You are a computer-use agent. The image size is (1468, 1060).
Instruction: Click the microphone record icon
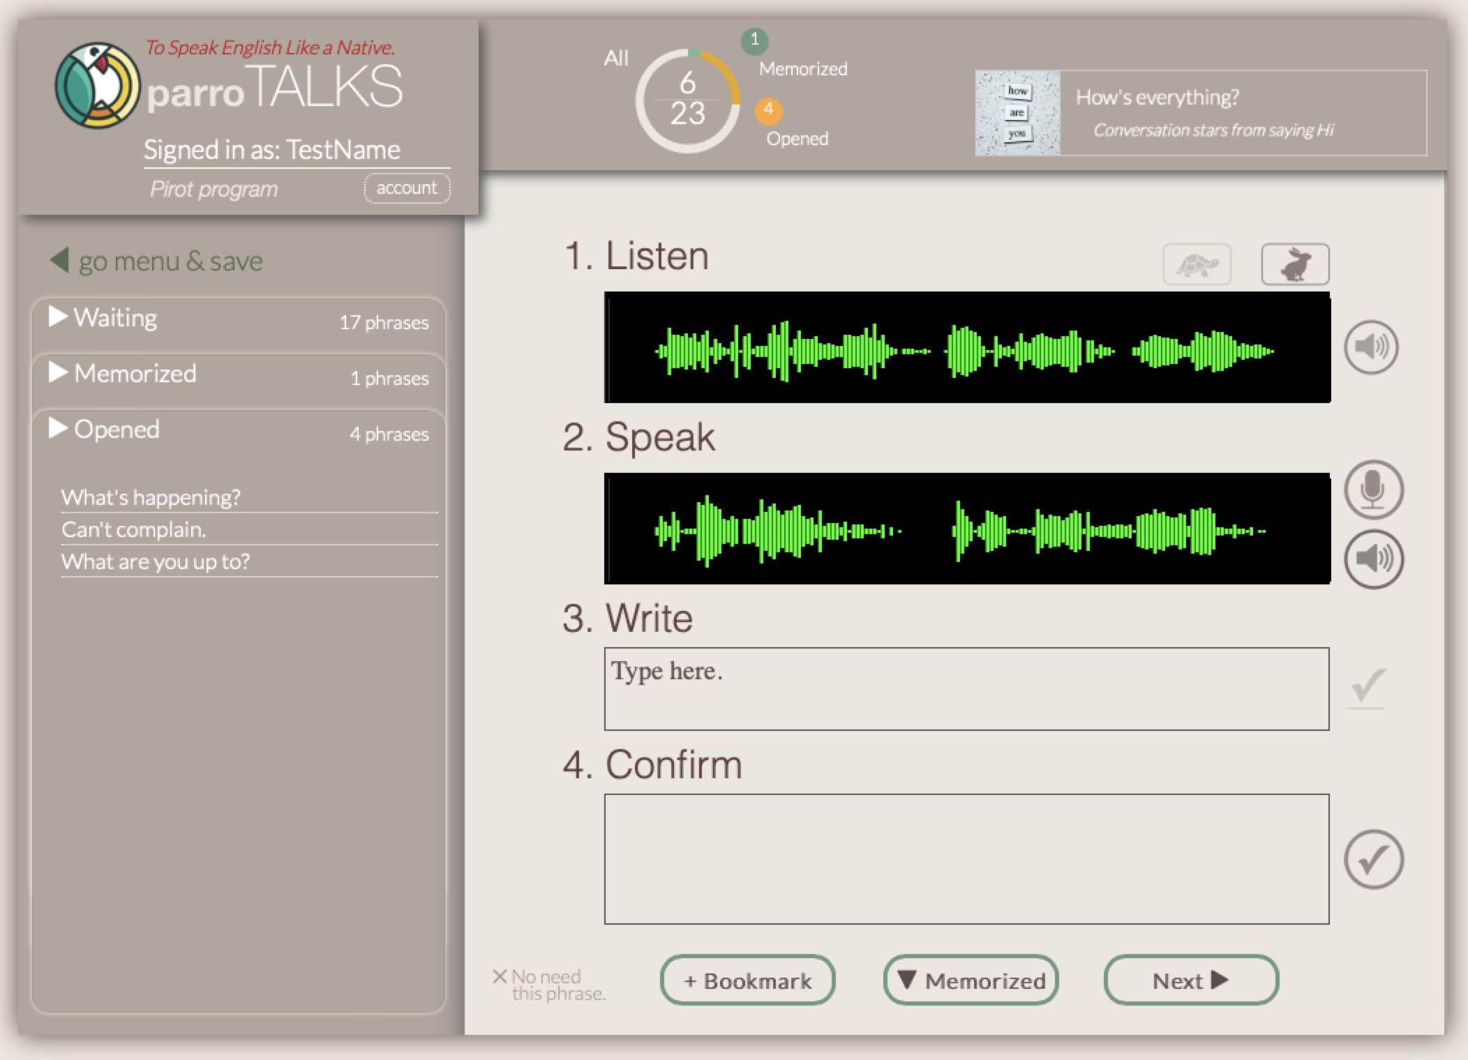coord(1373,489)
